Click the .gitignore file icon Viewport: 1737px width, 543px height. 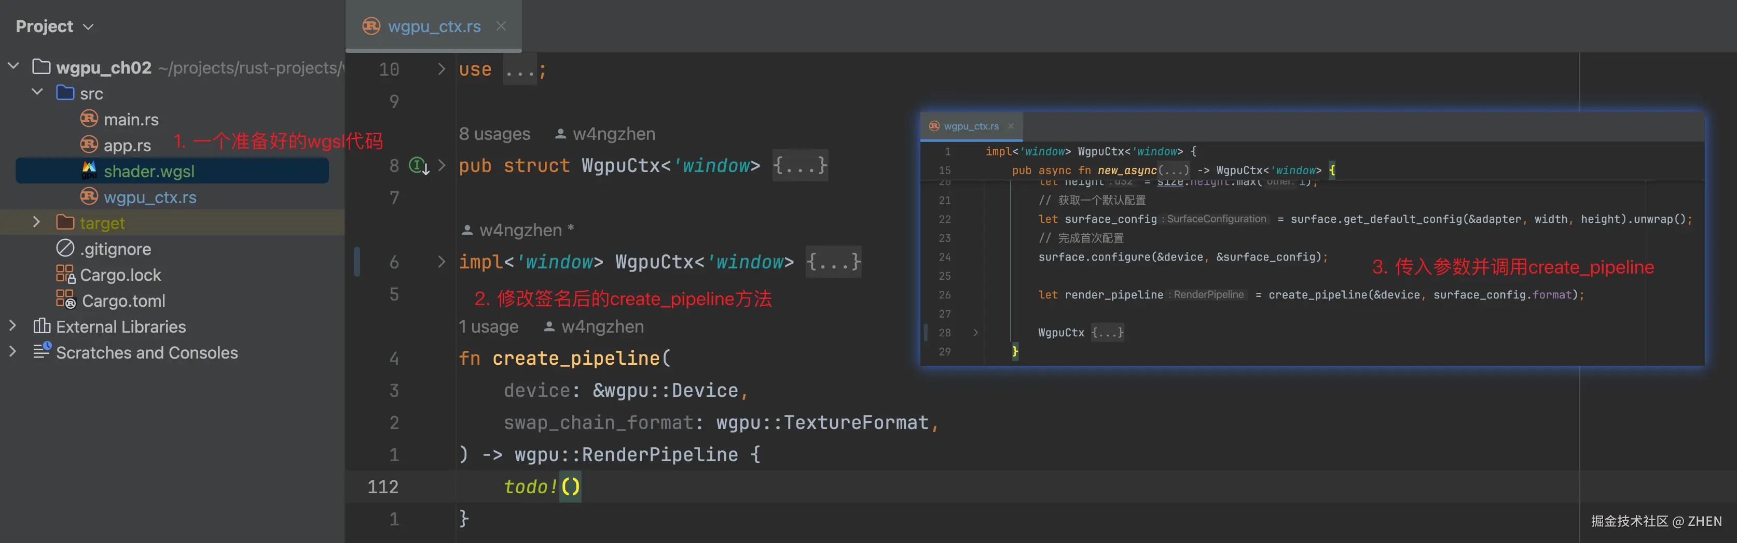pyautogui.click(x=65, y=248)
